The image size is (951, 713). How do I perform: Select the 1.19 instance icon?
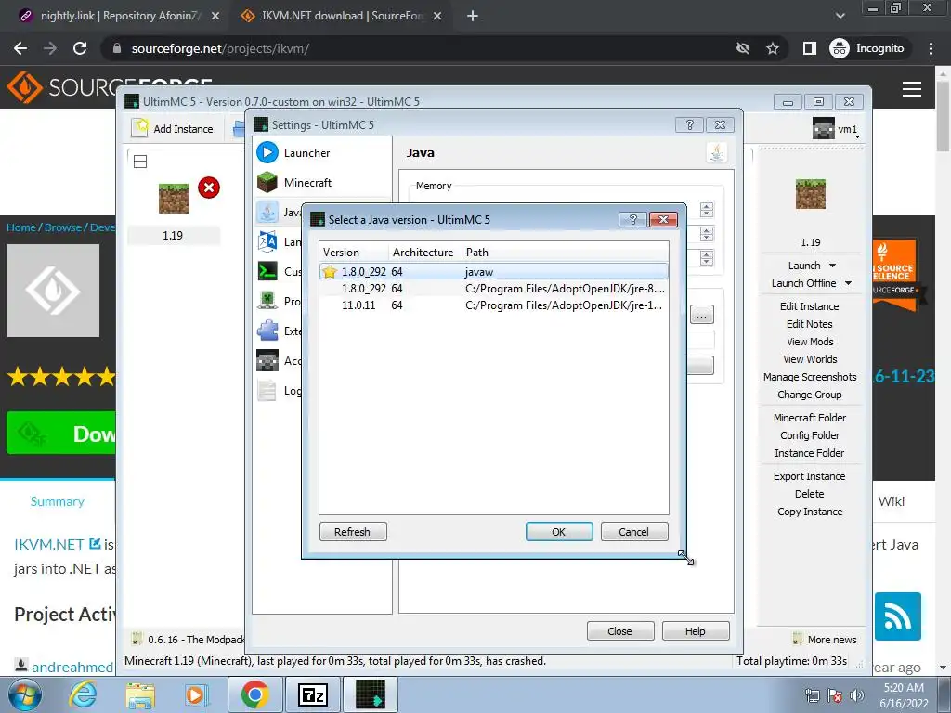point(174,198)
